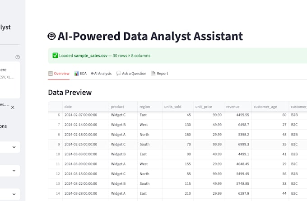Viewport: 307px width, 201px height.
Task: Click the green checkmark icon in loaded banner
Action: pos(55,56)
